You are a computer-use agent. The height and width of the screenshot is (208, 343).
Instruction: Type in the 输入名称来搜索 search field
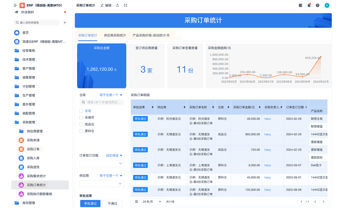tap(34, 22)
